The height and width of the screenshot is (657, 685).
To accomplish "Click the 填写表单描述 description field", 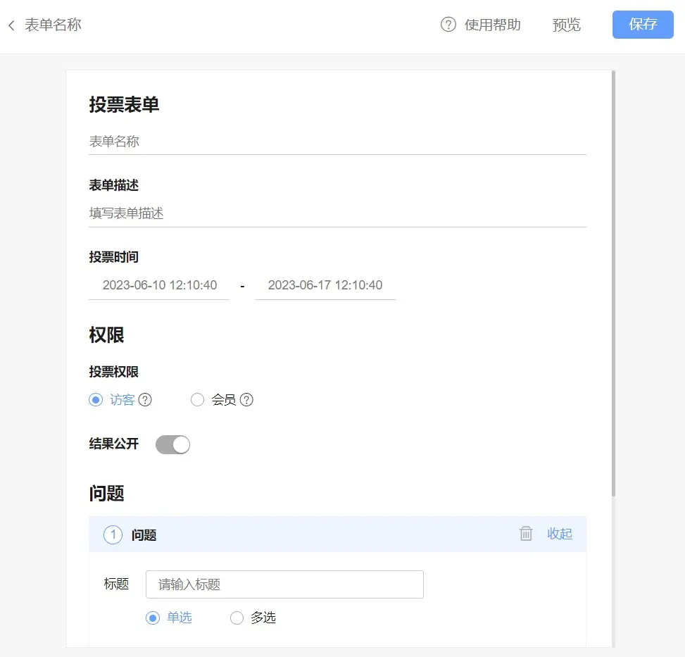I will point(337,213).
